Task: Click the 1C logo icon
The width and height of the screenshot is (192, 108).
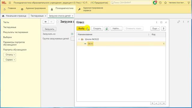Action: click(x=4, y=3)
